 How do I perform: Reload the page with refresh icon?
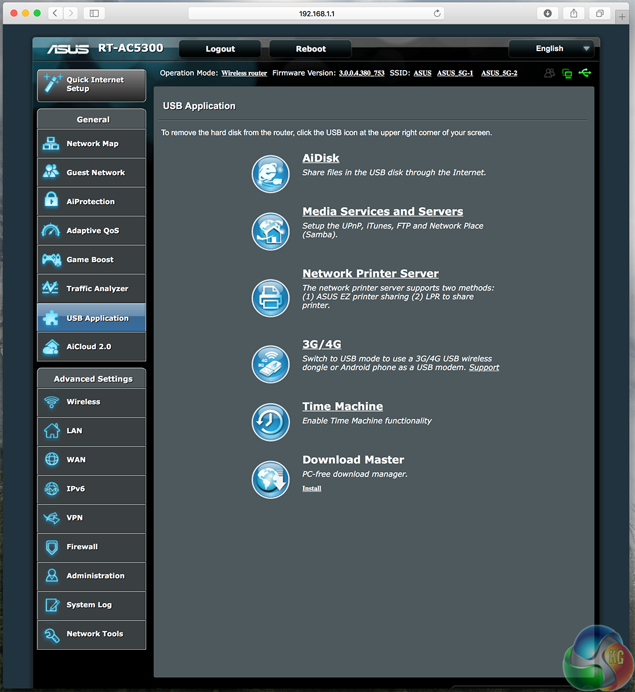[437, 13]
